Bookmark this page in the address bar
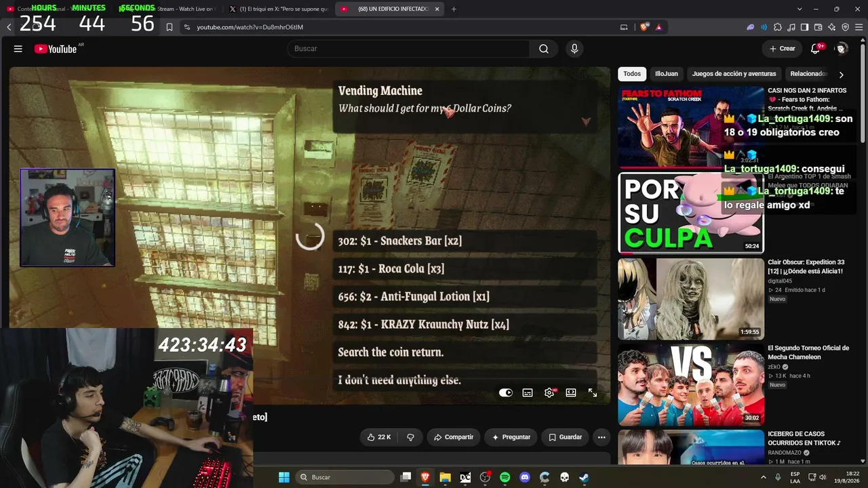The height and width of the screenshot is (488, 868). point(170,27)
